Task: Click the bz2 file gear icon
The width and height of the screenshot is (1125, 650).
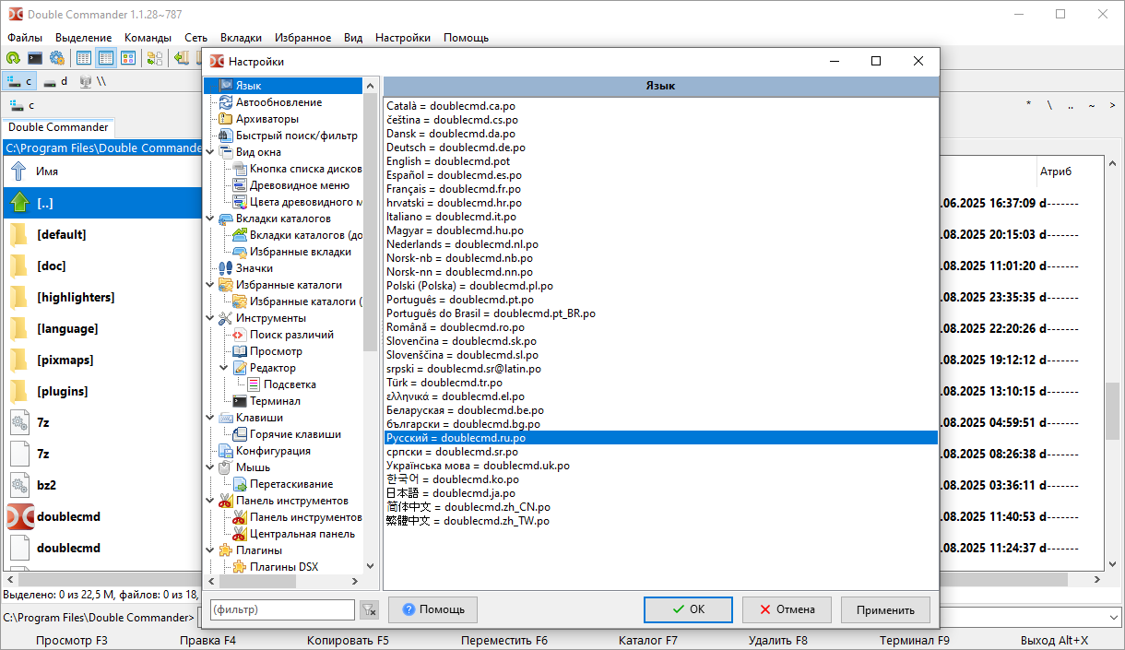Action: (x=20, y=485)
